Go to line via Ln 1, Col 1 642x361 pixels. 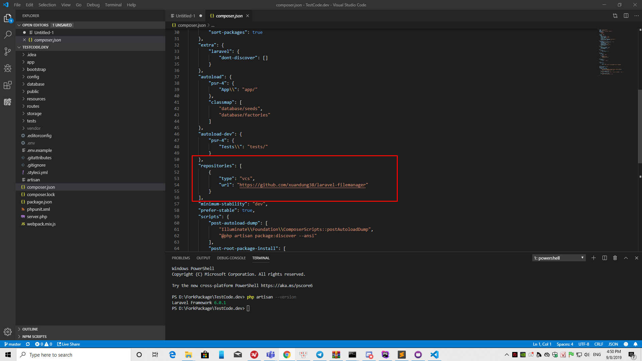point(542,344)
